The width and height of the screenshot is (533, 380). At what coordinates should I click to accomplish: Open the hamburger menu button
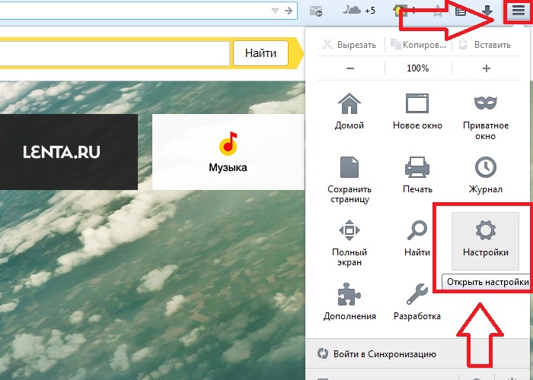[518, 11]
